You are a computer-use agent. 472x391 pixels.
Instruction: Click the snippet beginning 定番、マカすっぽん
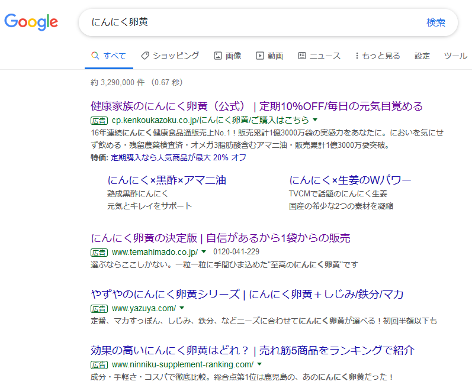[x=264, y=321]
